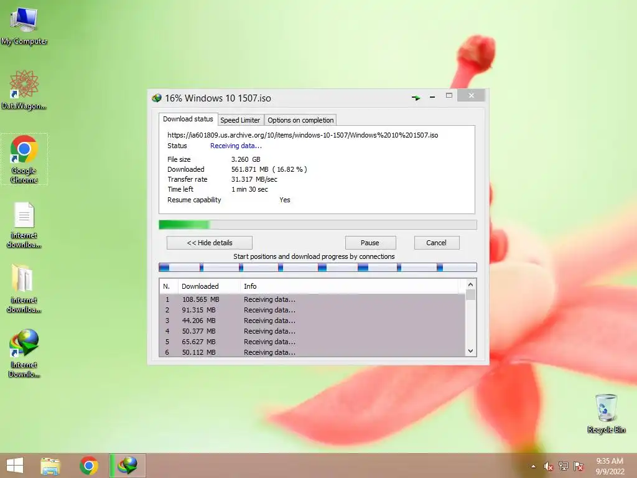The height and width of the screenshot is (478, 637).
Task: Click the '1 min 30 sec' time left value
Action: pos(249,189)
